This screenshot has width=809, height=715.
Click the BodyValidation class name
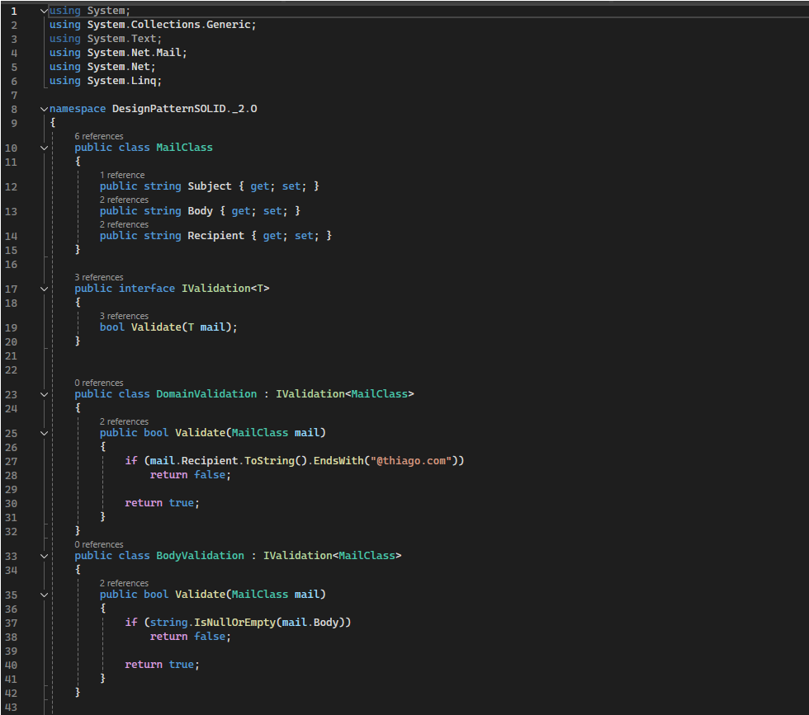point(200,556)
